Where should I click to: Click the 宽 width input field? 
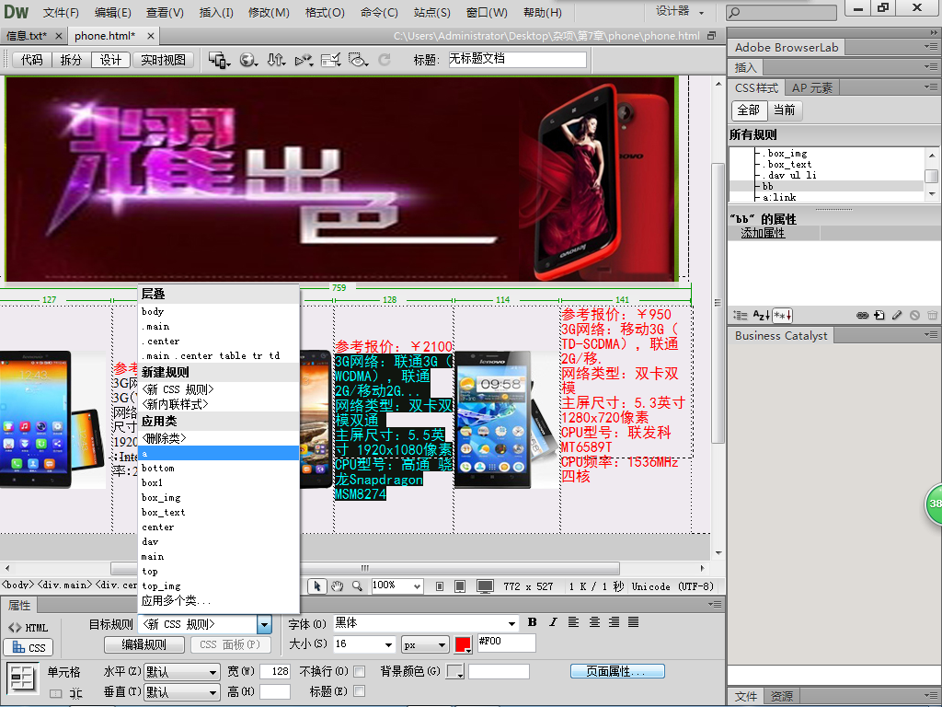[275, 671]
